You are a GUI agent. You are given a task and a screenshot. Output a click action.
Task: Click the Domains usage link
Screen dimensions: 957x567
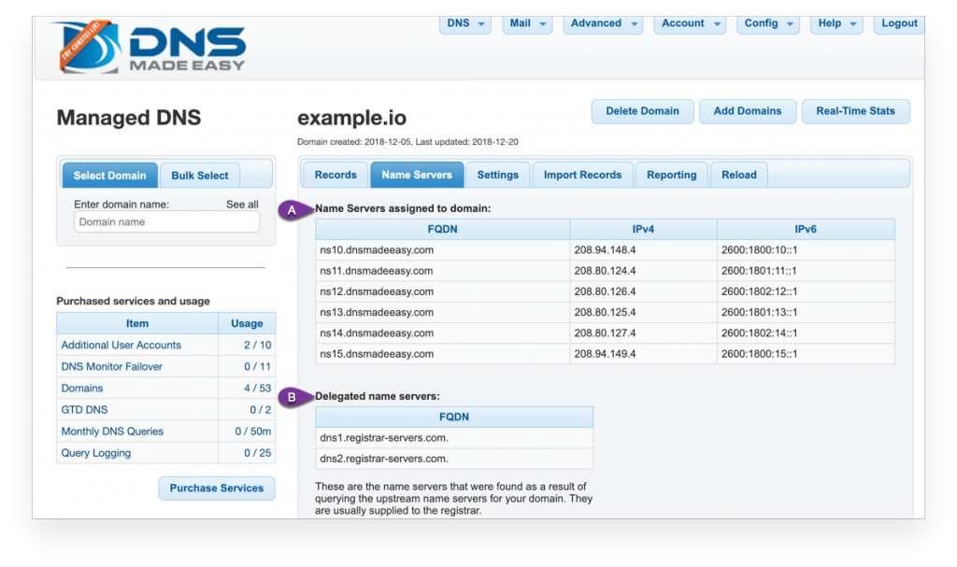[82, 389]
